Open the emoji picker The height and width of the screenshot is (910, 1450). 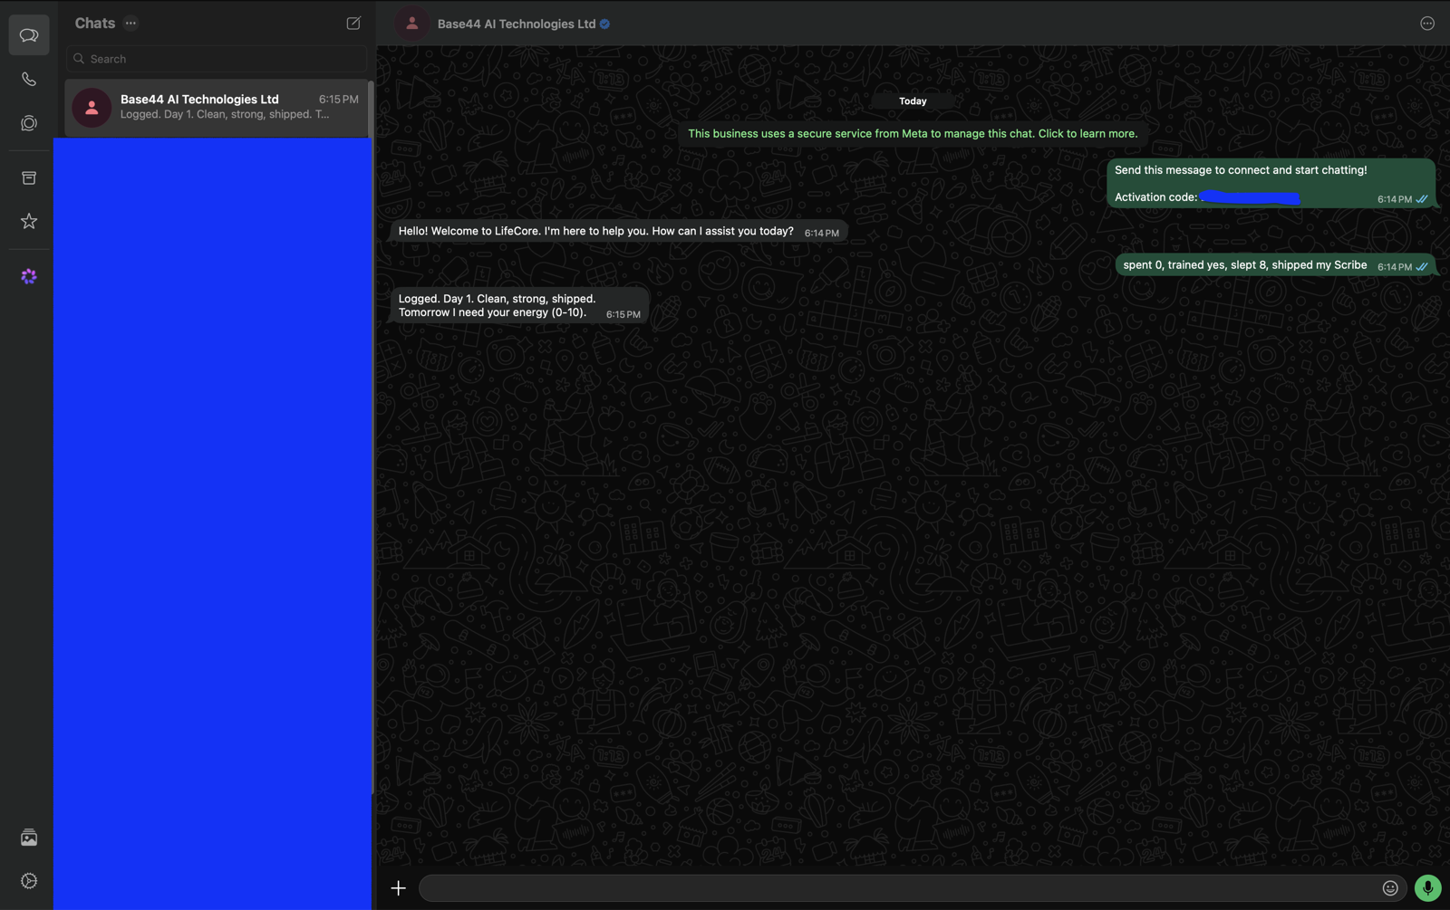tap(1390, 888)
